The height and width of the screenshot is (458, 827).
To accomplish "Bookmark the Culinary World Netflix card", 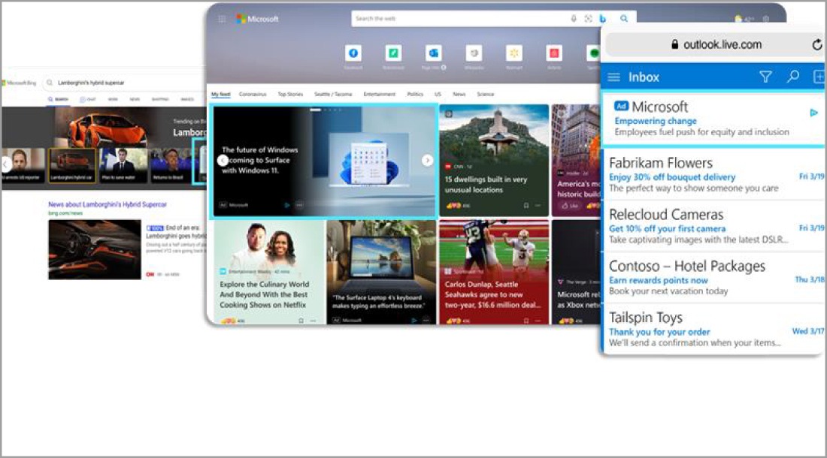I will point(301,320).
